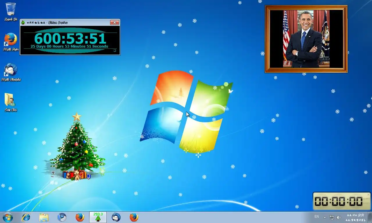
Task: Open the system tray clock and date
Action: pyautogui.click(x=355, y=217)
